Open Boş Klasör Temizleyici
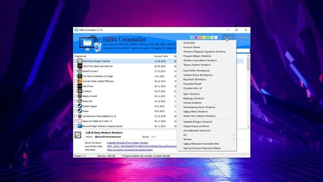This screenshot has width=323, height=182. pos(206,79)
